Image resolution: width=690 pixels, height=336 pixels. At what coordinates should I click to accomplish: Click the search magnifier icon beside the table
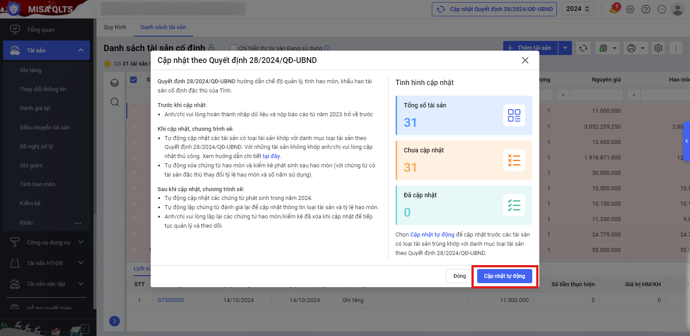pyautogui.click(x=115, y=102)
